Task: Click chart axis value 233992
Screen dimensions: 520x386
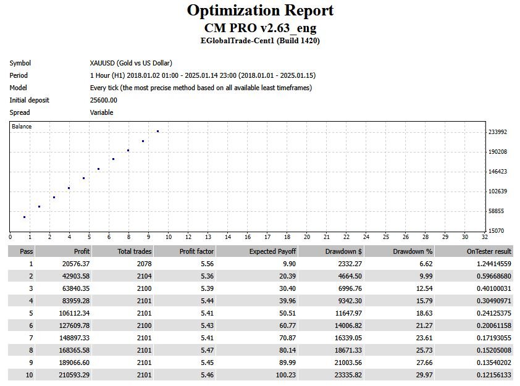Action: [x=497, y=132]
